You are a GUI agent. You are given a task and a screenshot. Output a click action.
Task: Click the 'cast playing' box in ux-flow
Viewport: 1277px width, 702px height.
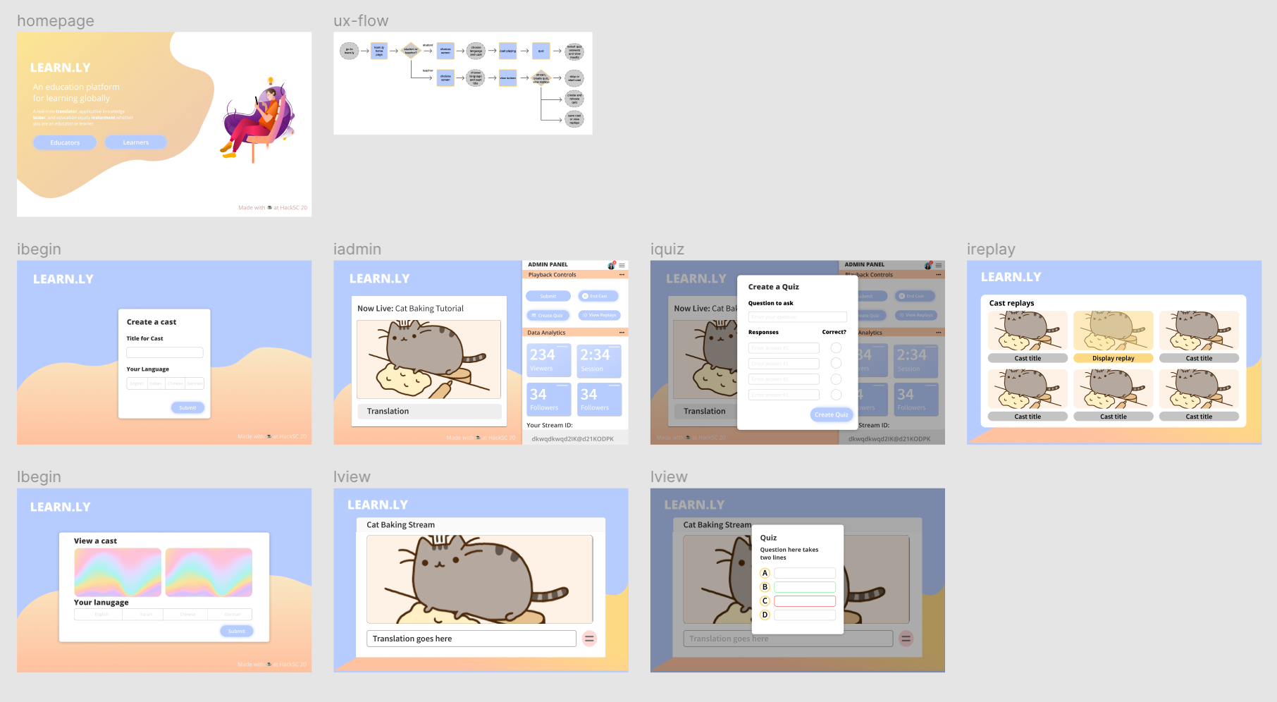point(507,51)
